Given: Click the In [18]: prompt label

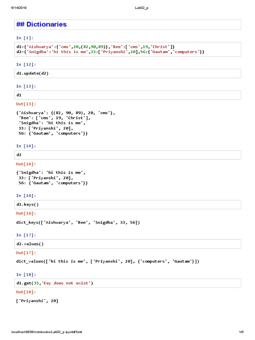Looking at the screenshot, I should 26,275.
